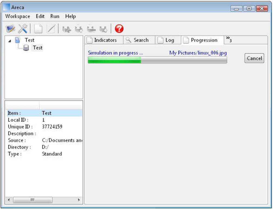Click the green simulation progress bar
The width and height of the screenshot is (273, 209).
point(157,60)
